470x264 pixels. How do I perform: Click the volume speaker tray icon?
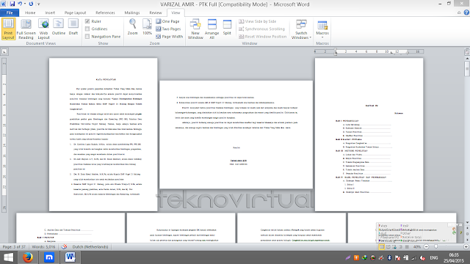coord(422,257)
